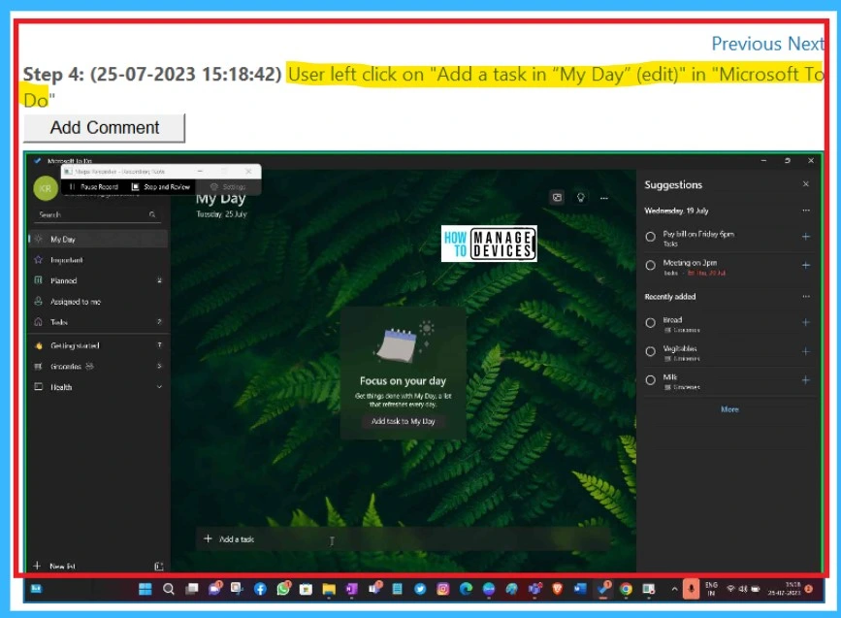The height and width of the screenshot is (618, 841).
Task: Open Microsoft Edge from the taskbar
Action: pos(466,589)
